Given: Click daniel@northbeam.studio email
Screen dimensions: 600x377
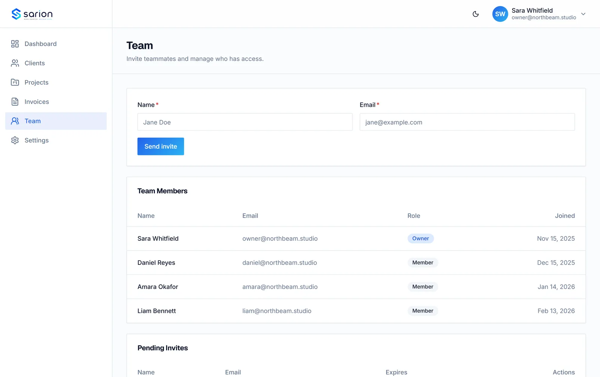Looking at the screenshot, I should [x=280, y=263].
